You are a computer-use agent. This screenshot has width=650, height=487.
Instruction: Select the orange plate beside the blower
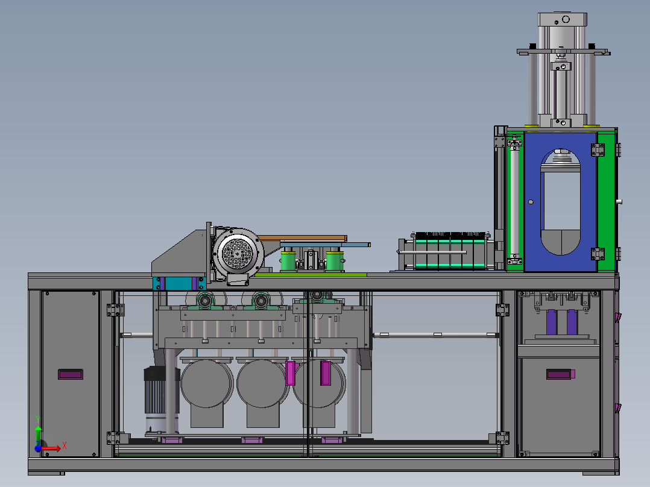tap(303, 238)
